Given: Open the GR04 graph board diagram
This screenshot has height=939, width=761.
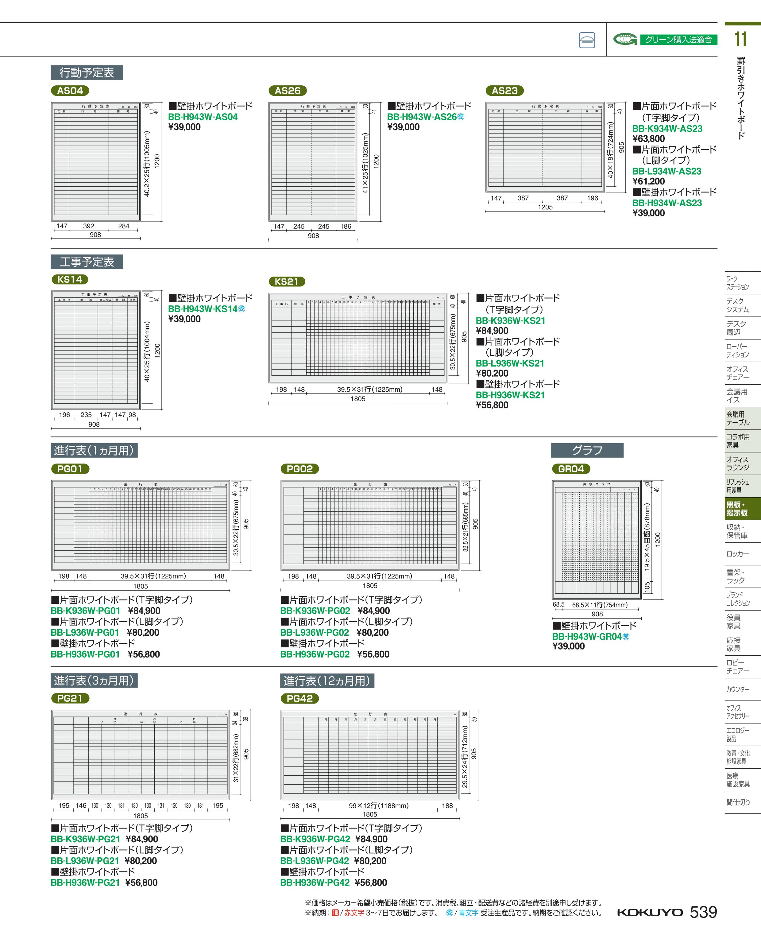Looking at the screenshot, I should click(x=597, y=539).
